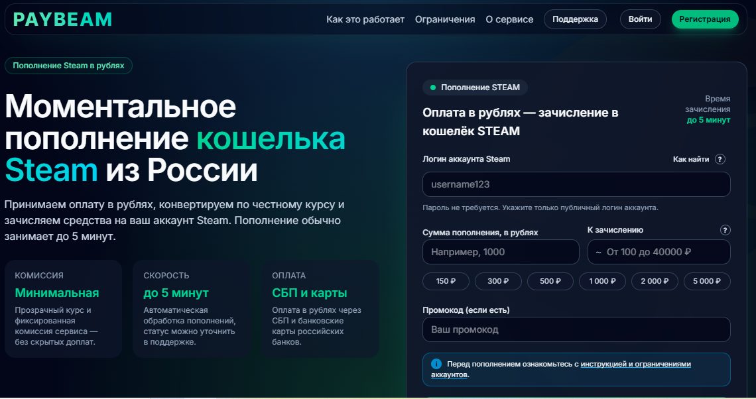
Task: Click the 'Пароль не требуется' hint text
Action: [540, 207]
